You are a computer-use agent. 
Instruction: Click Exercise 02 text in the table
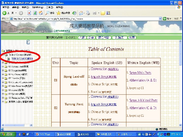[x=136, y=116]
